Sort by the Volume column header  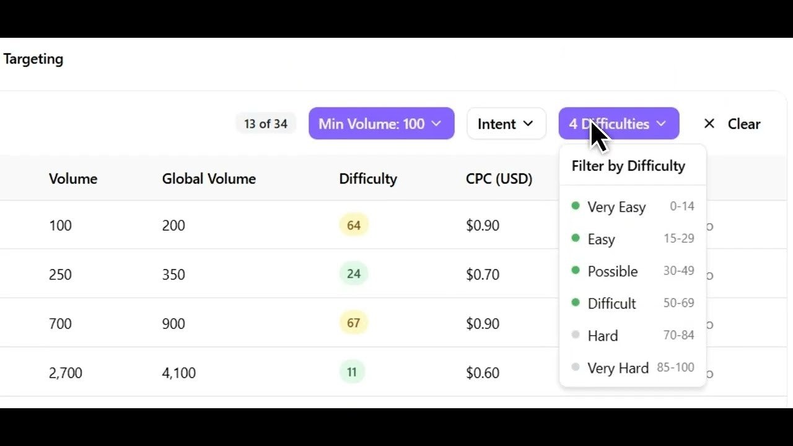coord(72,178)
